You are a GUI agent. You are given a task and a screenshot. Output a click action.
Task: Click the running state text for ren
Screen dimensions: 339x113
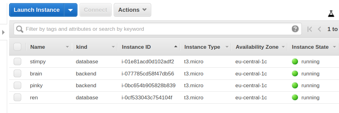pyautogui.click(x=310, y=97)
